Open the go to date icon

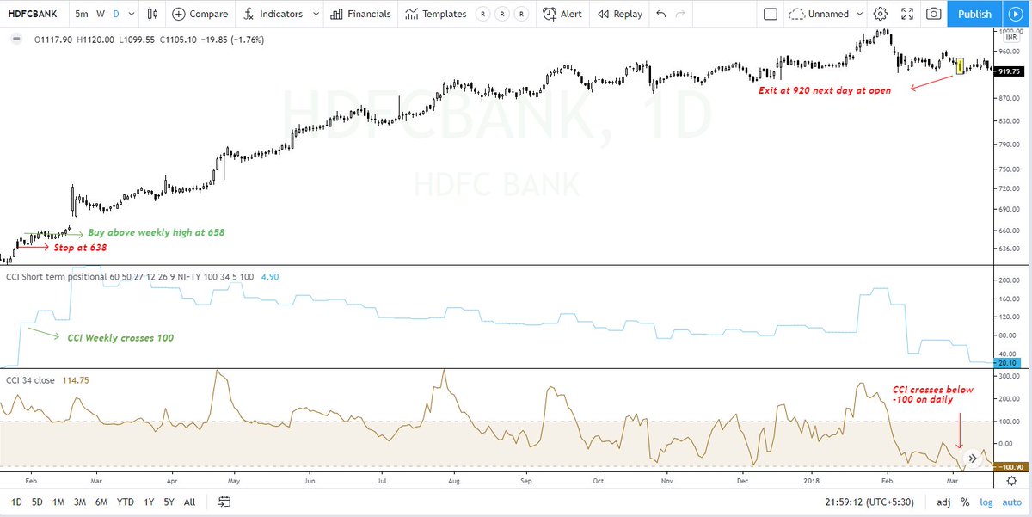tap(225, 502)
